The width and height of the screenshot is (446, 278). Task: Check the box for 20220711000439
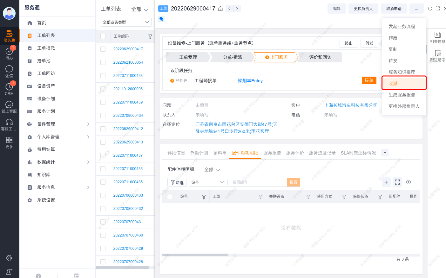point(103,102)
